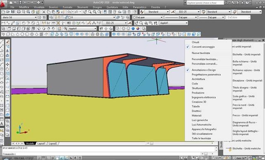Open the Table Style Standard dropdown
Screen dimensions: 265x160
219,12
